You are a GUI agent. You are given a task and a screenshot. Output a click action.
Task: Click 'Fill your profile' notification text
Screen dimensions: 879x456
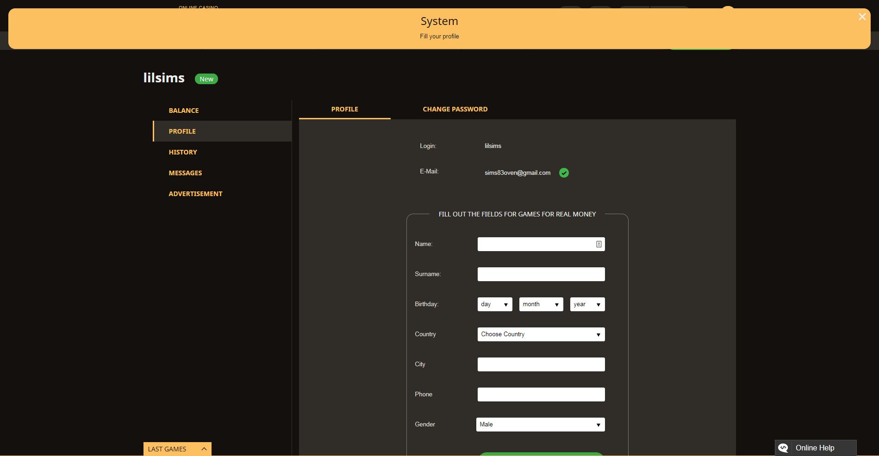(x=439, y=37)
